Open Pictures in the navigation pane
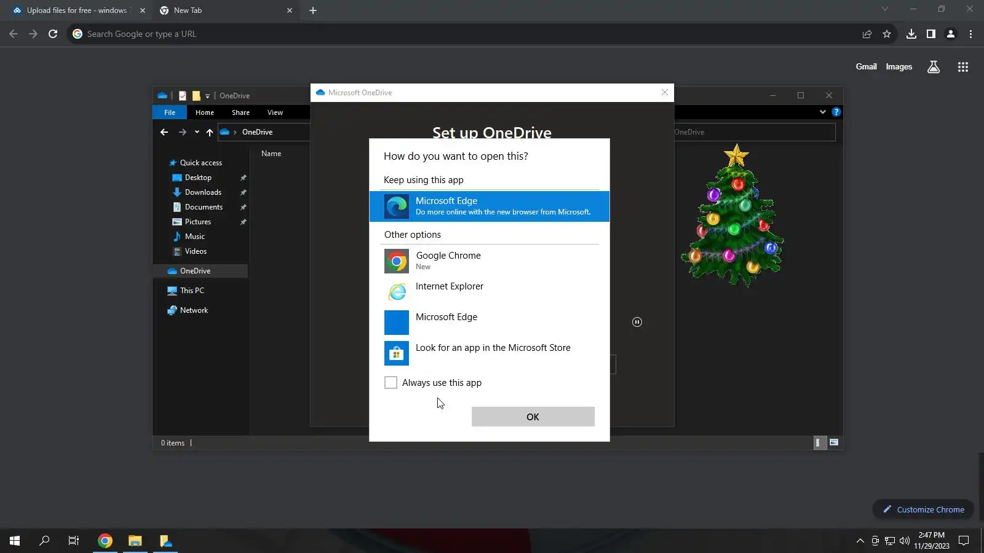 click(x=198, y=222)
